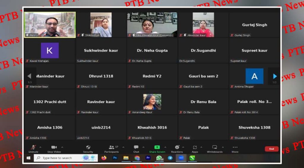Screen dimensions: 304x168
Task: Click the taskbar search box
Action: (66, 158)
